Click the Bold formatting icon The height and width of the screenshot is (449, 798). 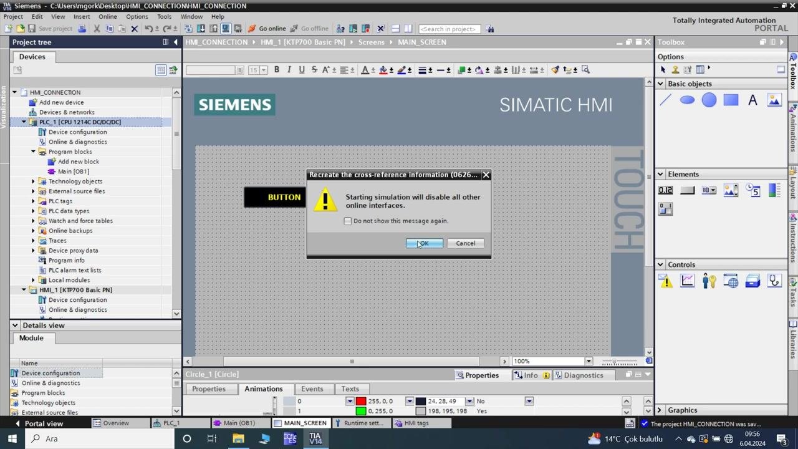(276, 69)
